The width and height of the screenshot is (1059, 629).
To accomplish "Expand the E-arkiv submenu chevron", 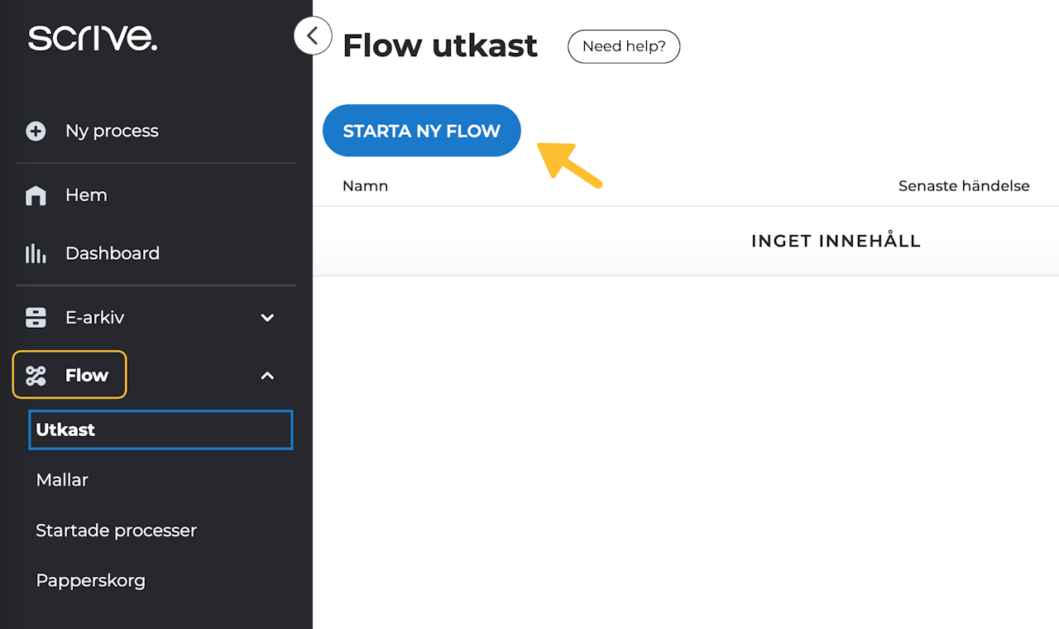I will (267, 318).
